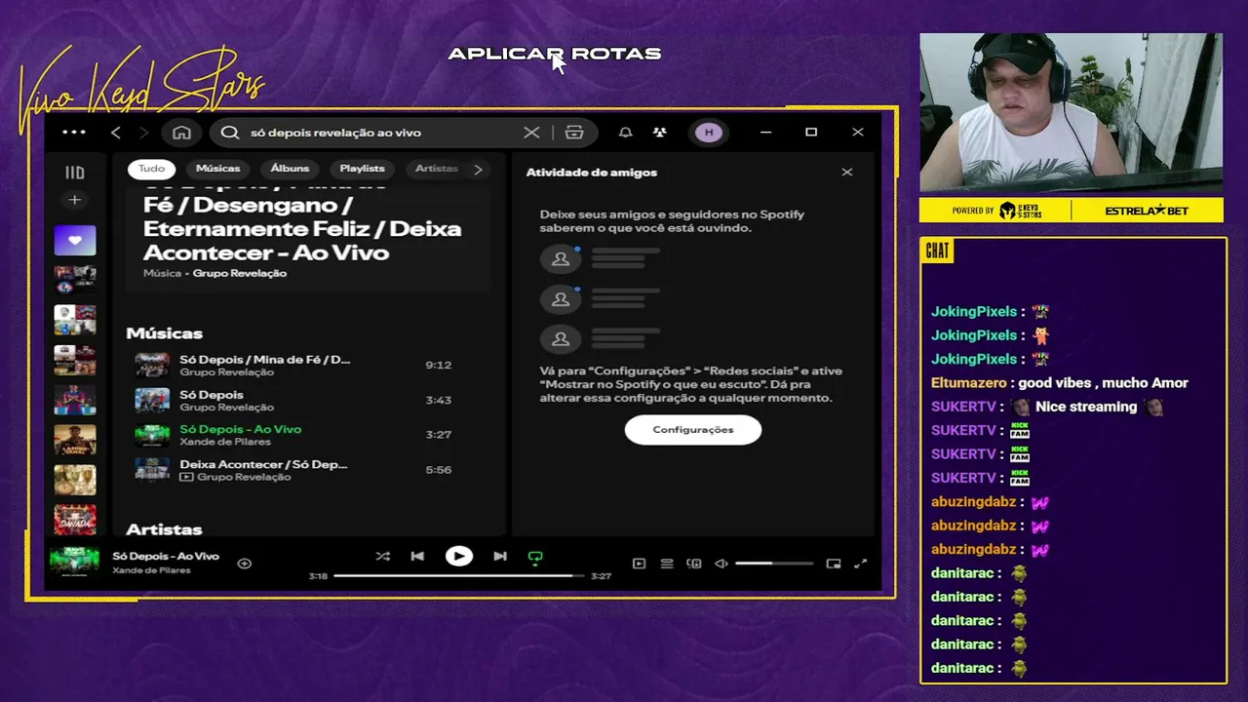
Task: Open Grupo Revelação link under top result
Action: click(240, 274)
